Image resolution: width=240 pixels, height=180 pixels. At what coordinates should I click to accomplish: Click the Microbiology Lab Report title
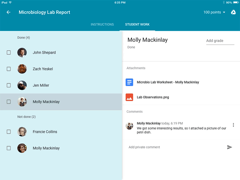pos(44,12)
